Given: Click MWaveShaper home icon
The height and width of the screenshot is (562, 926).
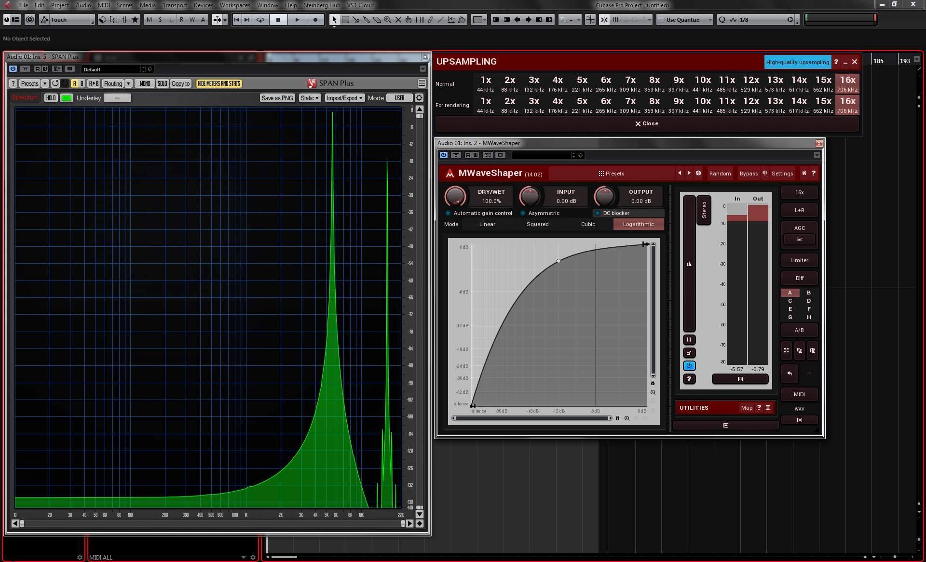Looking at the screenshot, I should click(803, 173).
